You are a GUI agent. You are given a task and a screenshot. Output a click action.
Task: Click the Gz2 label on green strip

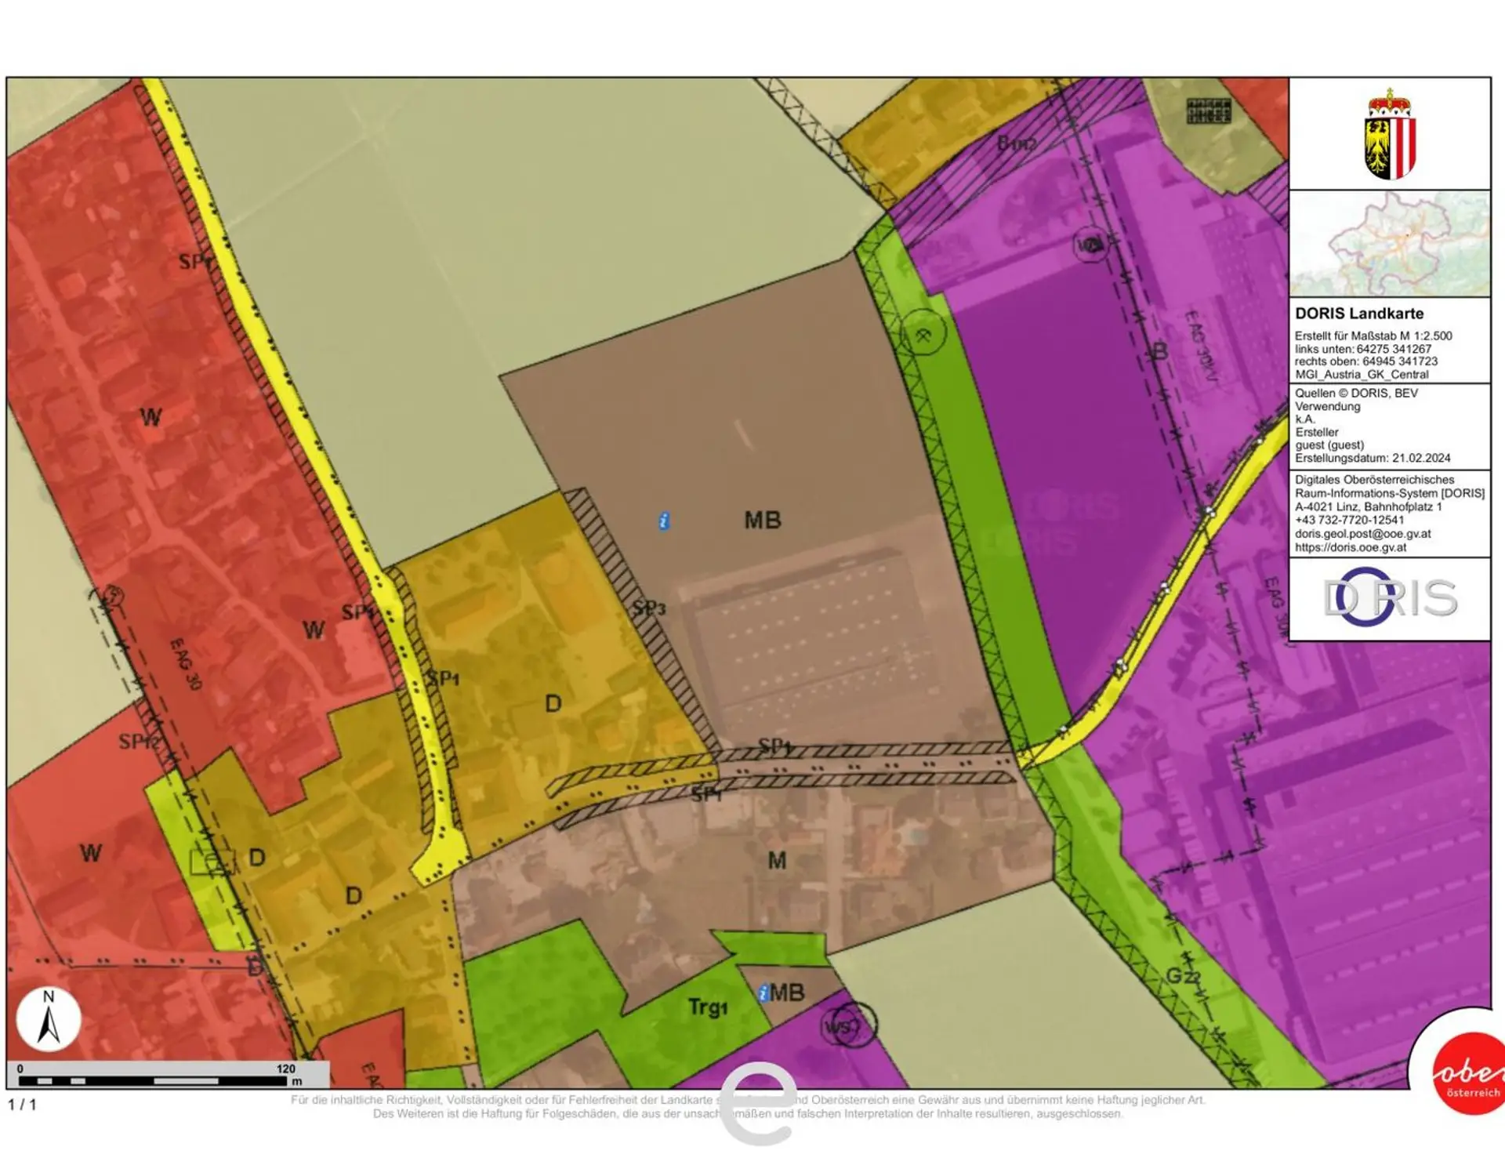pos(1183,976)
